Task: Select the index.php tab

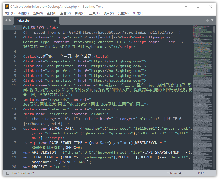Action: point(37,21)
